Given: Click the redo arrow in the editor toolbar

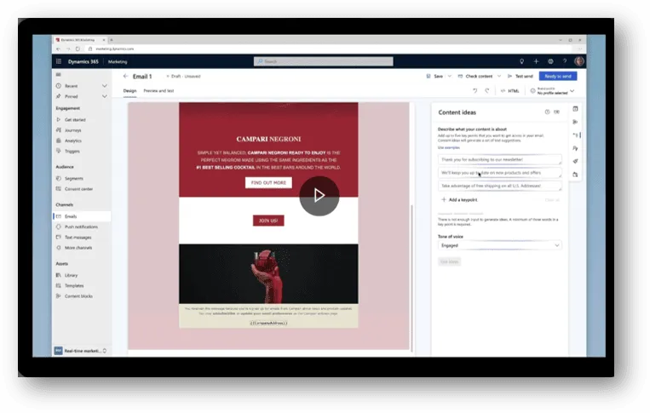Looking at the screenshot, I should coord(487,90).
